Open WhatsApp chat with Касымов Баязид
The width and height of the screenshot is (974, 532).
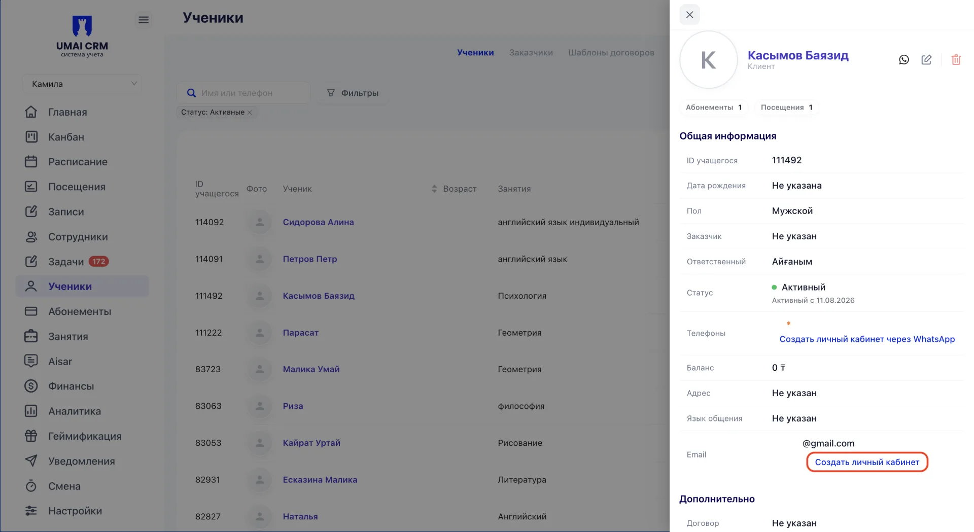tap(904, 60)
